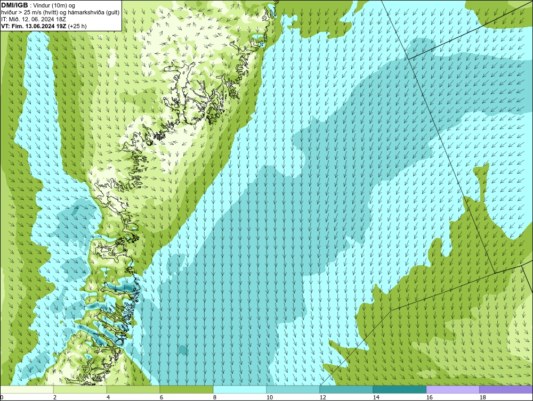The image size is (533, 401).
Task: Click the legend value label 16
Action: coord(429,397)
